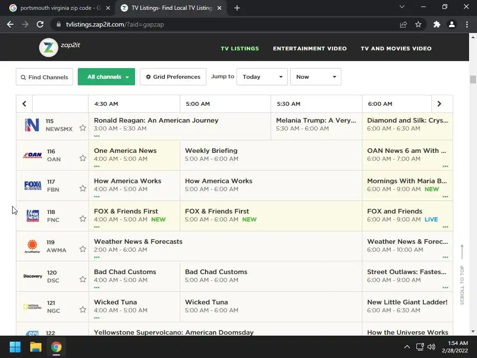Expand the All channels dropdown
The image size is (477, 358).
pyautogui.click(x=107, y=77)
